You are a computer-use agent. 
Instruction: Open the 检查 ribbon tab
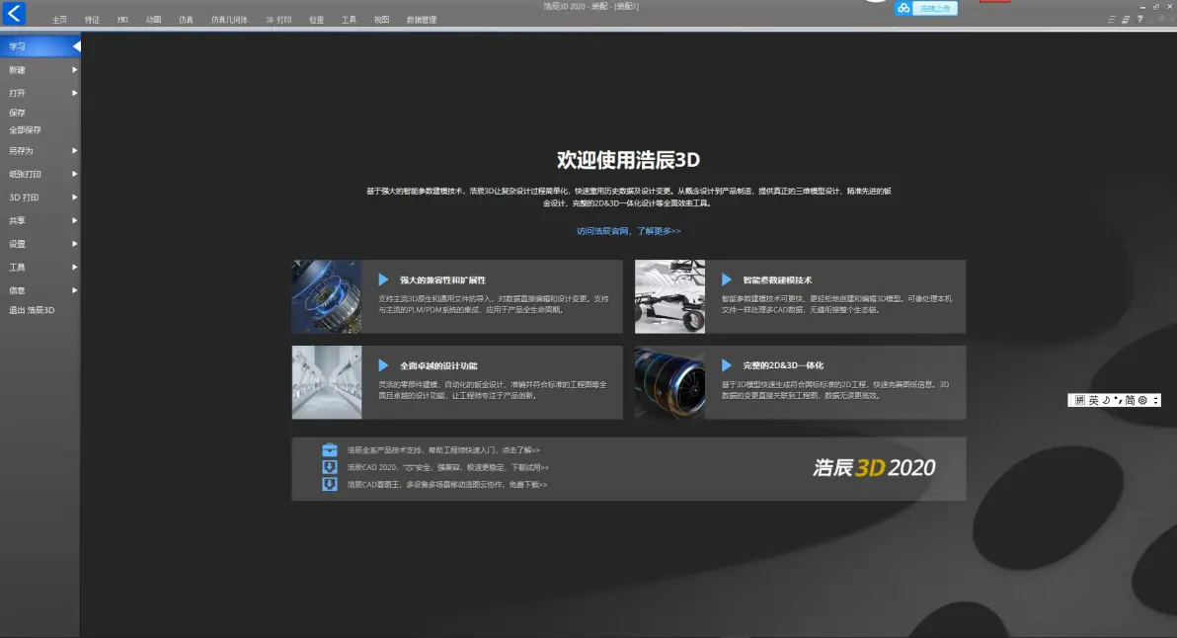tap(316, 21)
